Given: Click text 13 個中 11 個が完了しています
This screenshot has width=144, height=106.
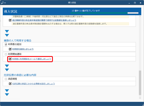Looking at the screenshot, I should coord(86,11).
